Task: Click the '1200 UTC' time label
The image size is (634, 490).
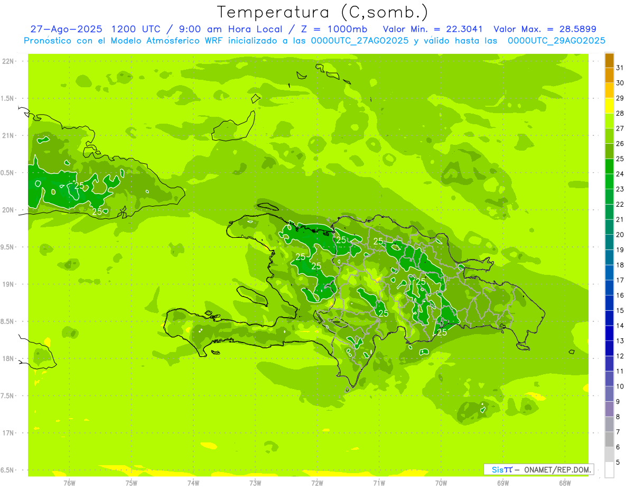Action: pyautogui.click(x=136, y=29)
